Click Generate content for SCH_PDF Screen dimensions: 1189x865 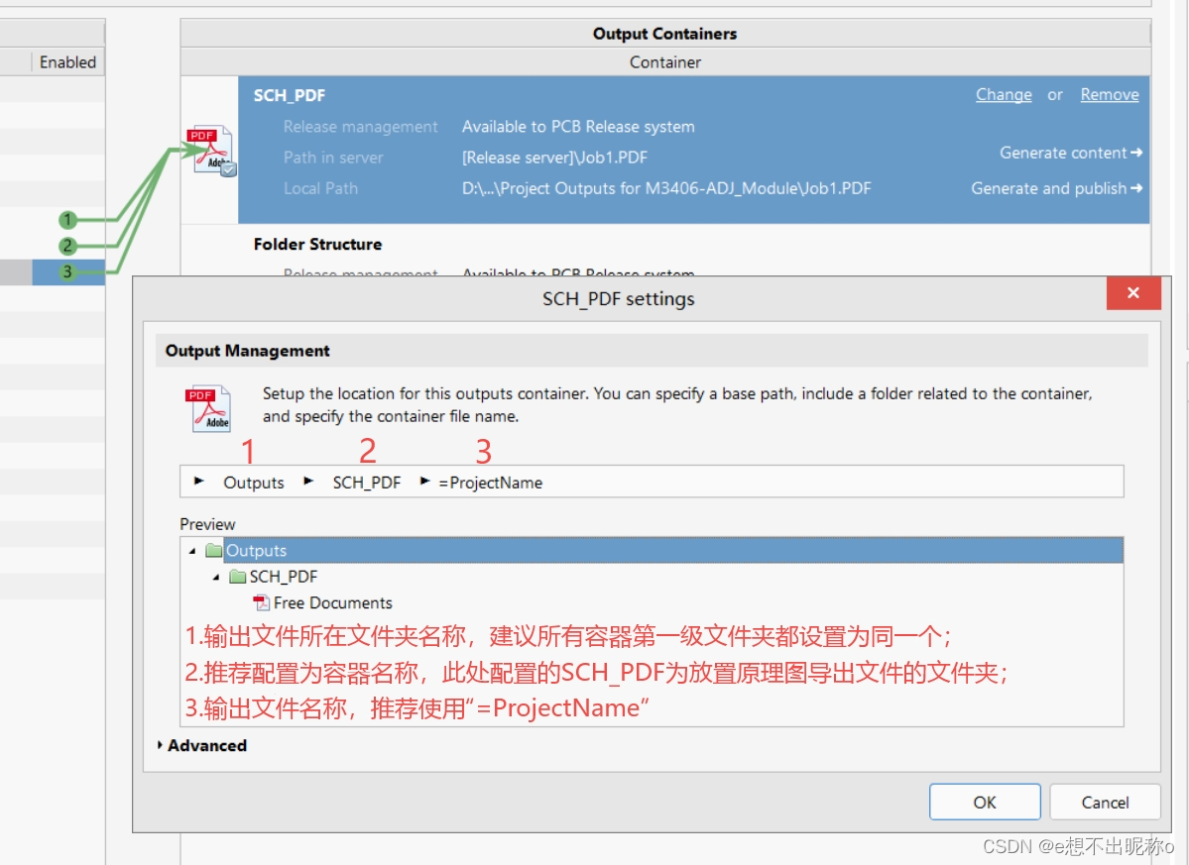[1070, 153]
